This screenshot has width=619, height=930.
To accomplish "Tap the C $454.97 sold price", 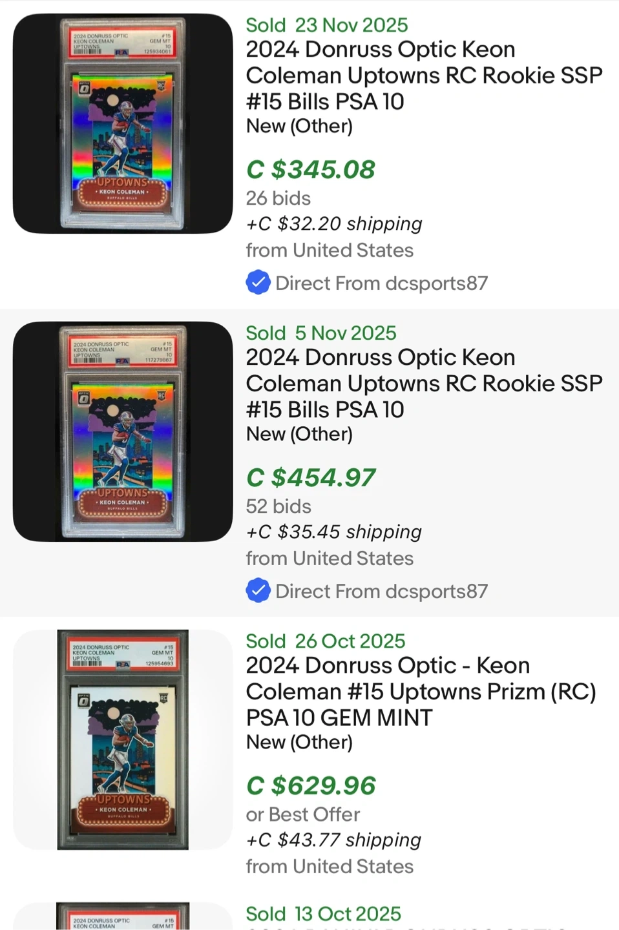I will click(310, 478).
